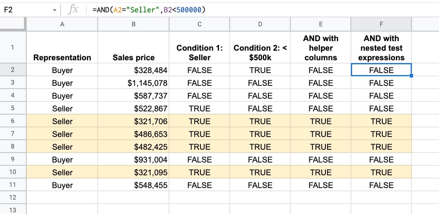Select row 6 header

coord(13,121)
